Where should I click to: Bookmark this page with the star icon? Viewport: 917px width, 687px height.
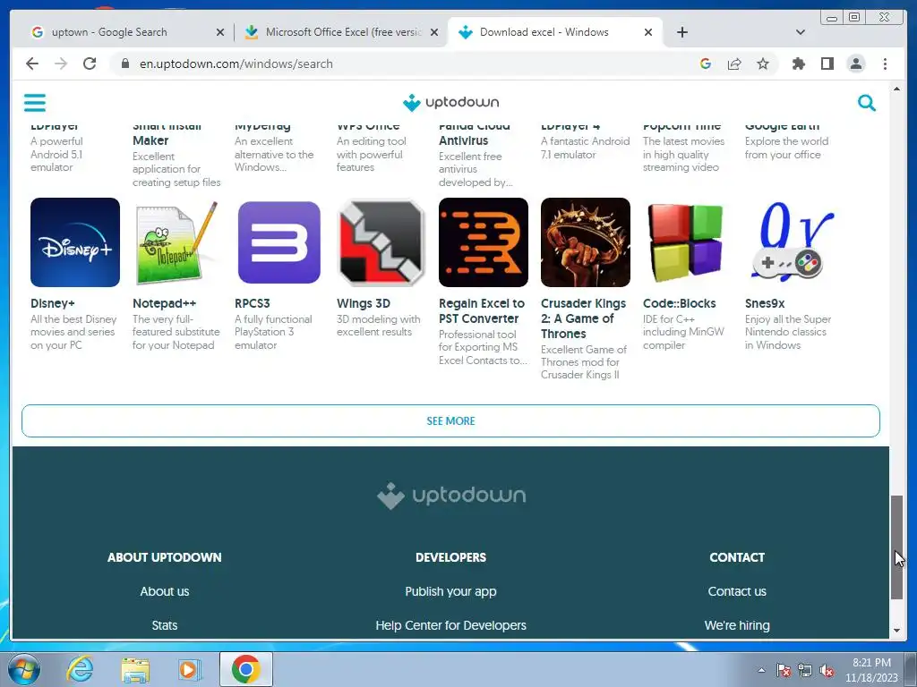point(763,64)
